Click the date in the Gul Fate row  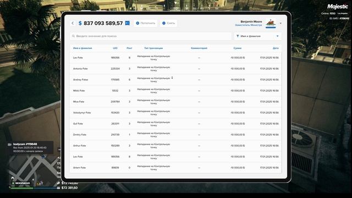click(269, 124)
